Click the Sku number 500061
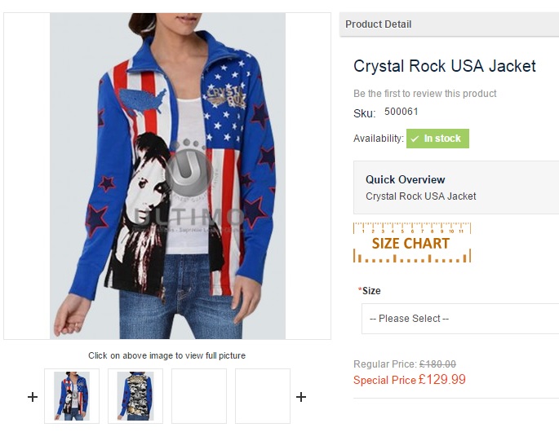The width and height of the screenshot is (559, 432). point(402,112)
